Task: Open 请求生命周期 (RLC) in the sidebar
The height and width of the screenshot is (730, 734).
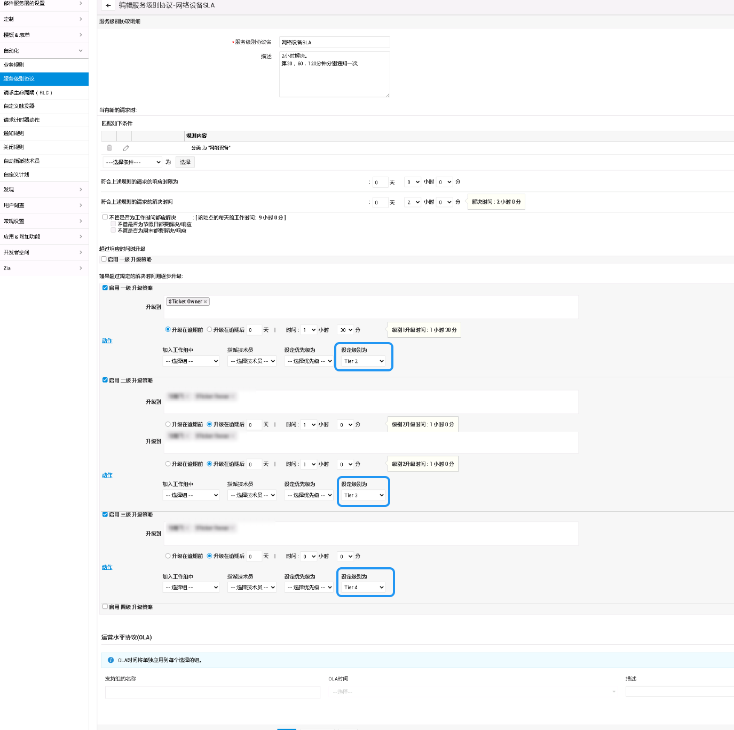Action: tap(28, 93)
